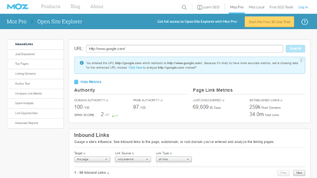Click the Open Site Explorer breadcrumb title
This screenshot has height=178, width=317.
[x=60, y=22]
